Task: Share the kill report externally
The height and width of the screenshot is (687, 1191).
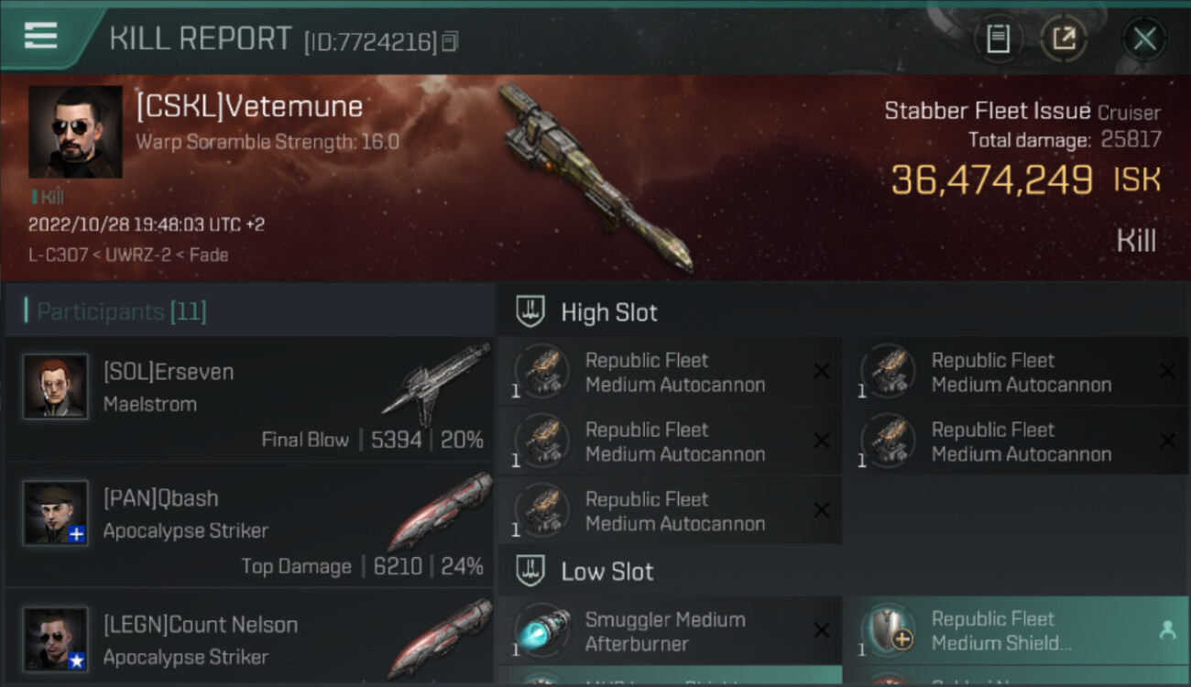Action: [x=1064, y=38]
